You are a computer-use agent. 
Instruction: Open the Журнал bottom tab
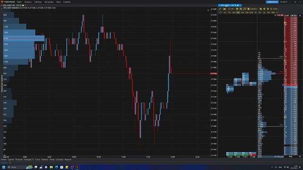coord(68,160)
